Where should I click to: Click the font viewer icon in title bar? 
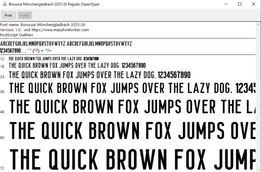point(4,4)
